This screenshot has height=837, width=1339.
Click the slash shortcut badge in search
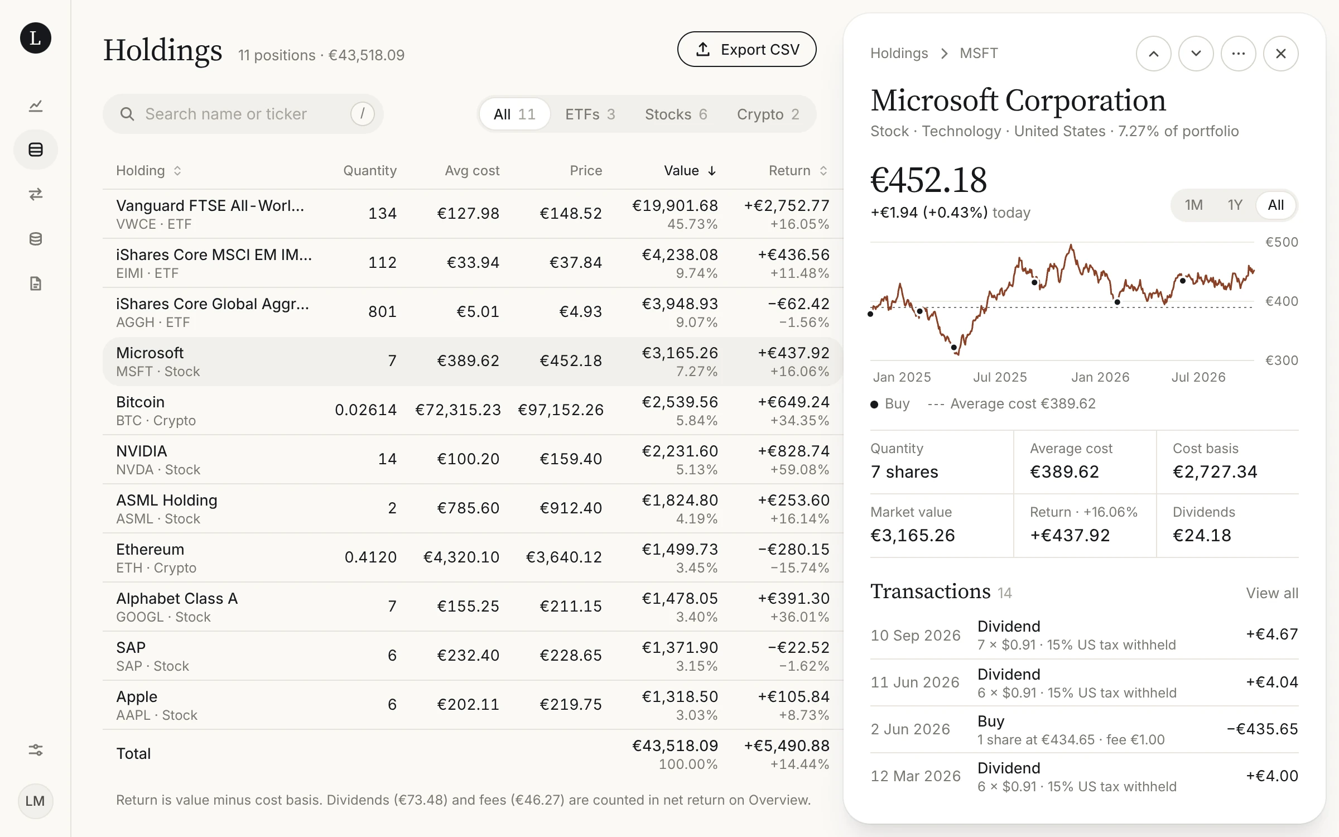click(363, 114)
